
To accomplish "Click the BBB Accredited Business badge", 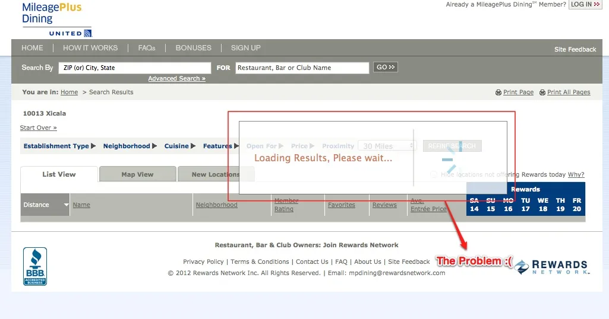I will tap(35, 267).
